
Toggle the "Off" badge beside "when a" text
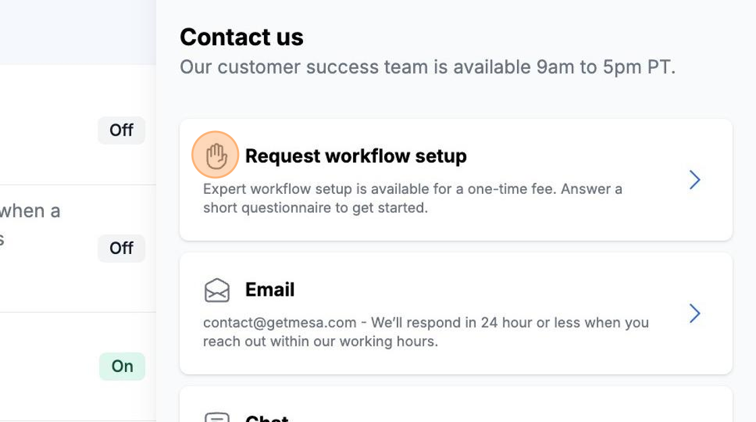click(x=122, y=248)
